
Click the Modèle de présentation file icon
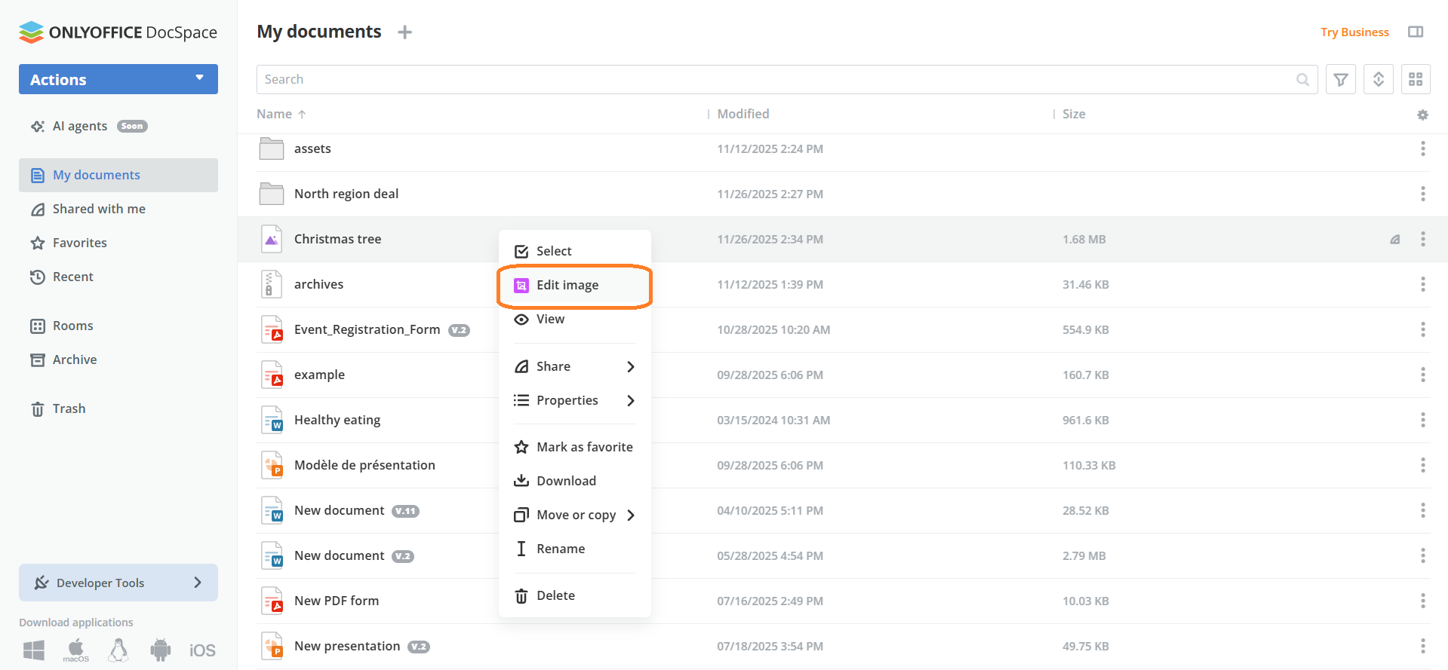[272, 465]
